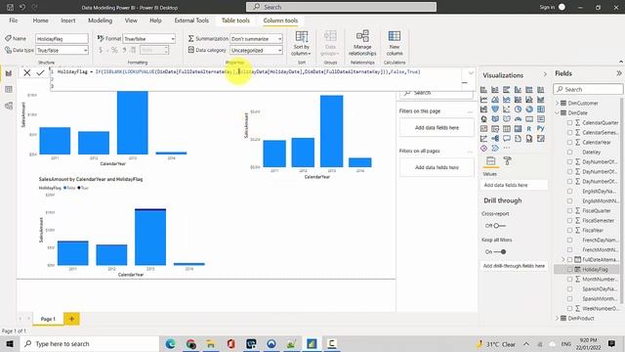Viewport: 625px width, 352px height.
Task: Open the External Tools tab
Action: click(191, 21)
